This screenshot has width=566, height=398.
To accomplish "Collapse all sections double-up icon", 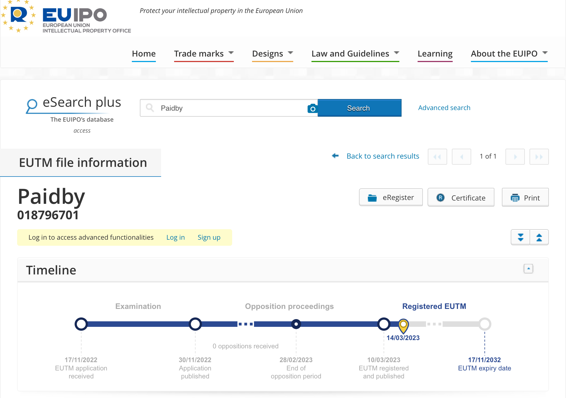I will point(539,237).
